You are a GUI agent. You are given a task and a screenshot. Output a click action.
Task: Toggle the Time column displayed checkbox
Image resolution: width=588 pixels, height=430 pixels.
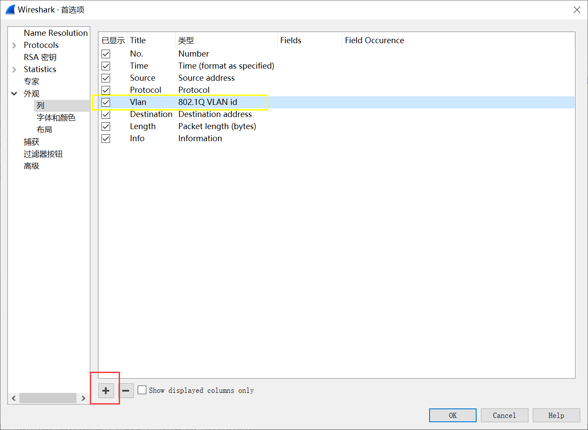106,66
